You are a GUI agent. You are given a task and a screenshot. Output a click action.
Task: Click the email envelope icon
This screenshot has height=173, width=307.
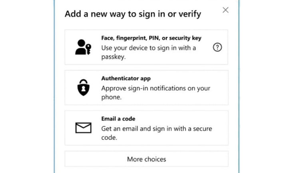click(x=83, y=128)
